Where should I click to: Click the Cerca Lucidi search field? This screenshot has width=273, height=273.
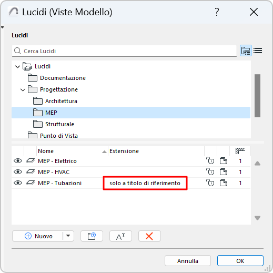tap(124, 51)
